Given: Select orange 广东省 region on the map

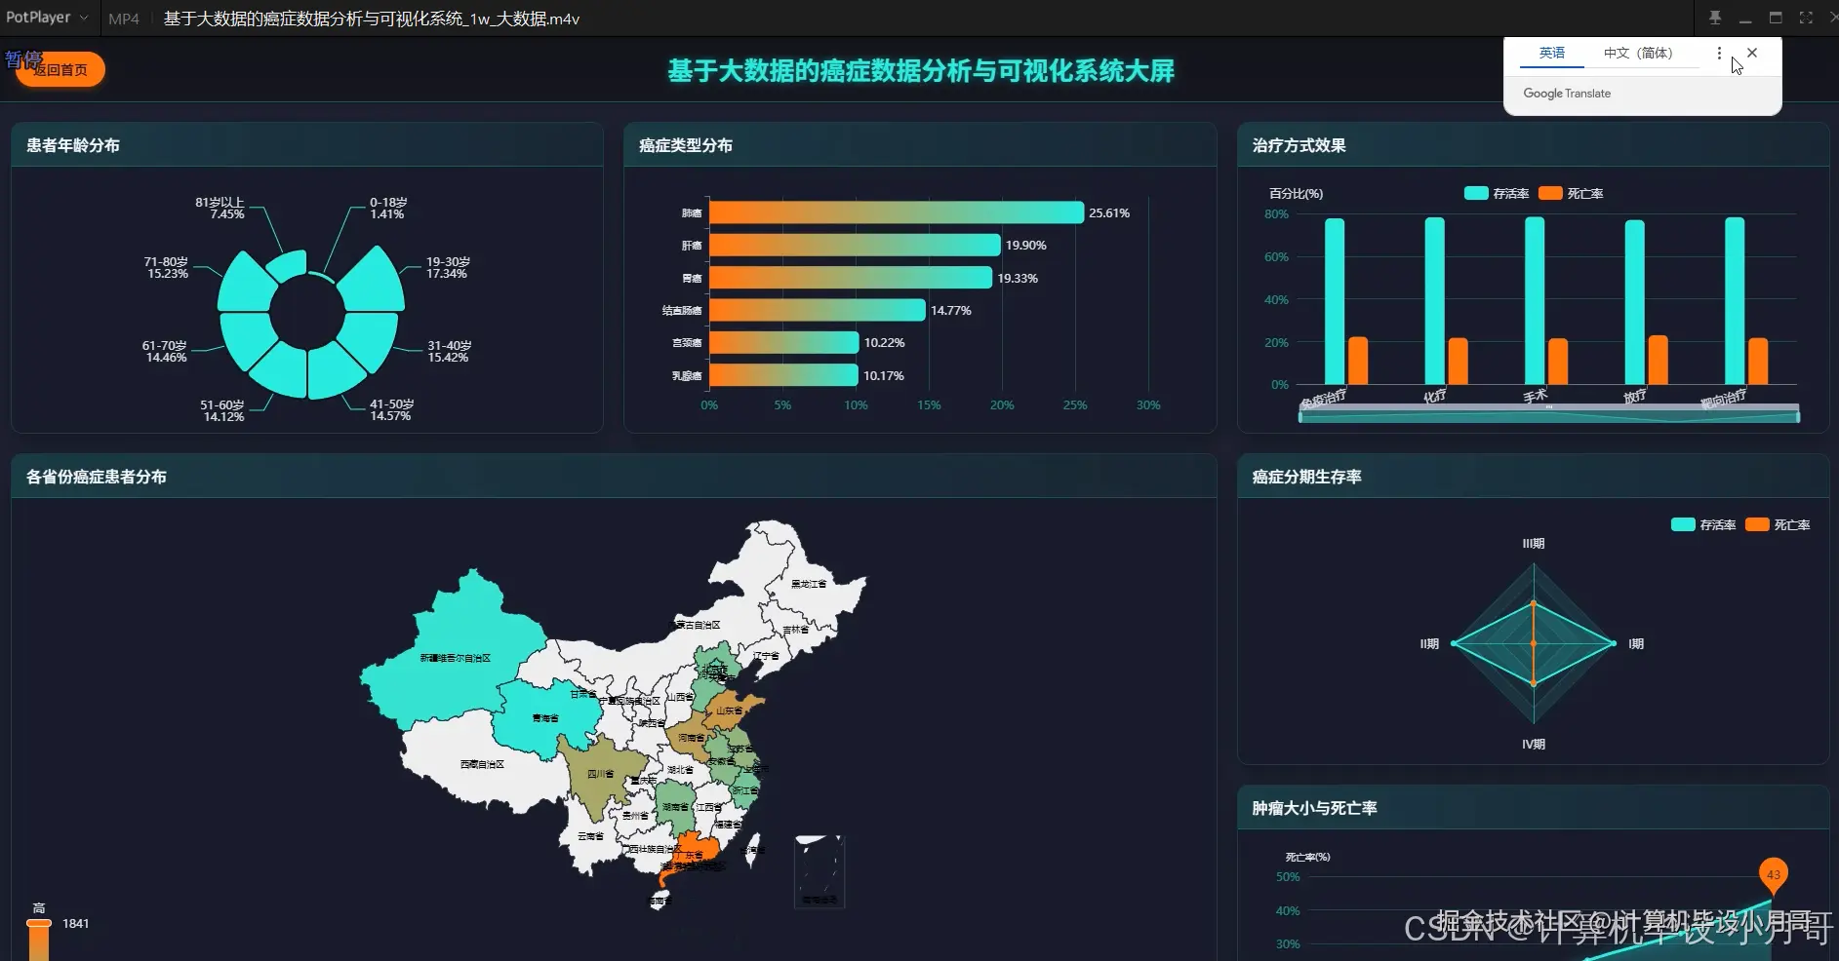Looking at the screenshot, I should (x=693, y=851).
